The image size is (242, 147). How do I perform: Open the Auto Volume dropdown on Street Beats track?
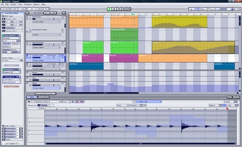(x=46, y=22)
